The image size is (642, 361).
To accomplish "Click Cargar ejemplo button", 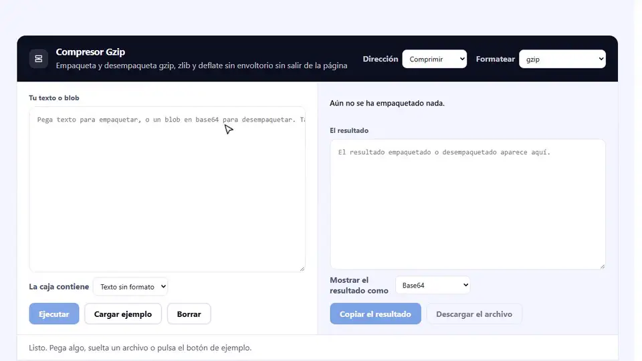I will [123, 314].
